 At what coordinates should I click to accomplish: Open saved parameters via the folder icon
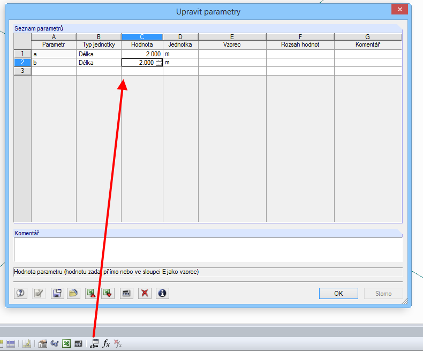coord(73,293)
